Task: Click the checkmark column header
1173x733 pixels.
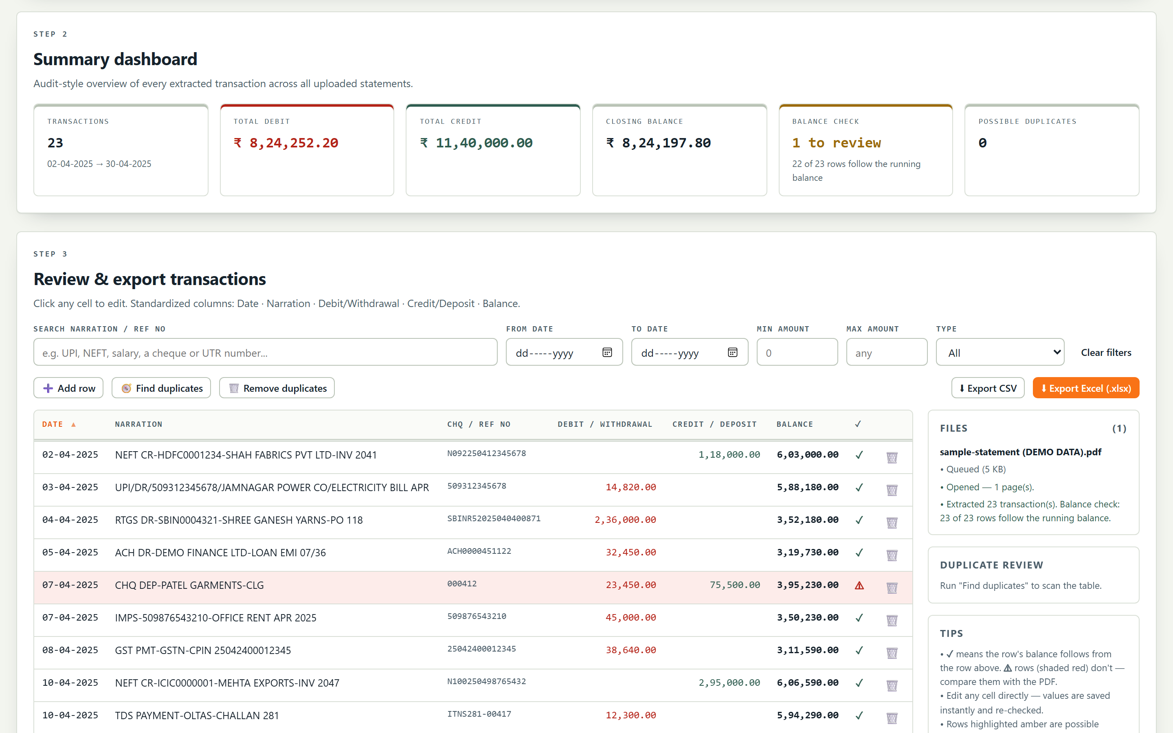Action: pos(858,424)
